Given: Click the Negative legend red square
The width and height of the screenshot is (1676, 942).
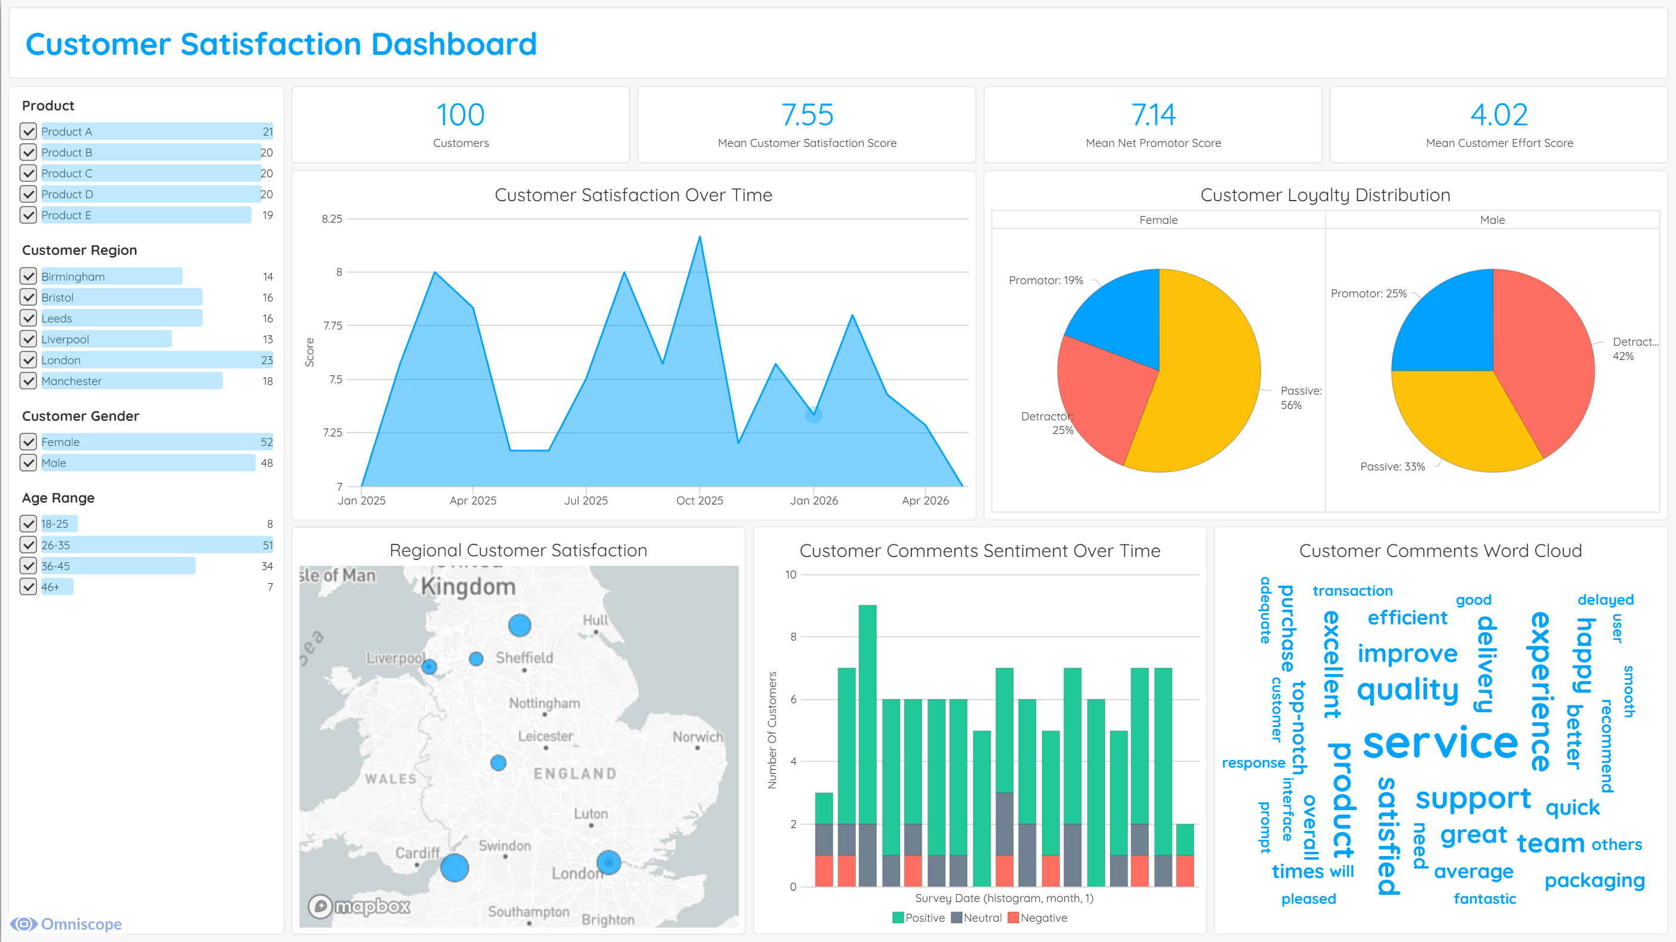Looking at the screenshot, I should point(1013,918).
